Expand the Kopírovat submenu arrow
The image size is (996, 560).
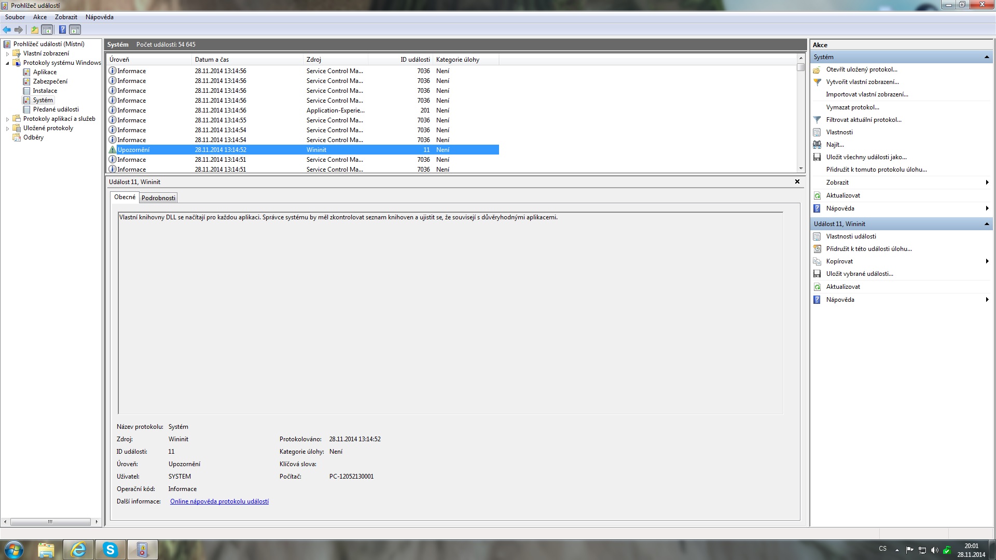pyautogui.click(x=987, y=261)
